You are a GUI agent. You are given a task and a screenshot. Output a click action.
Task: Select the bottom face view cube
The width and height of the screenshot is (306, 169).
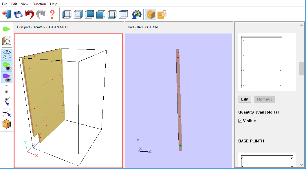[x=112, y=14]
